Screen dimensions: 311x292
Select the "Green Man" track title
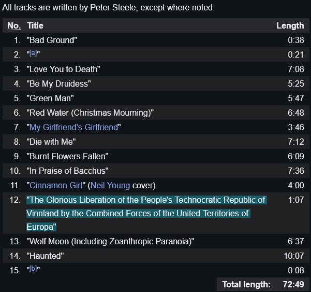50,98
